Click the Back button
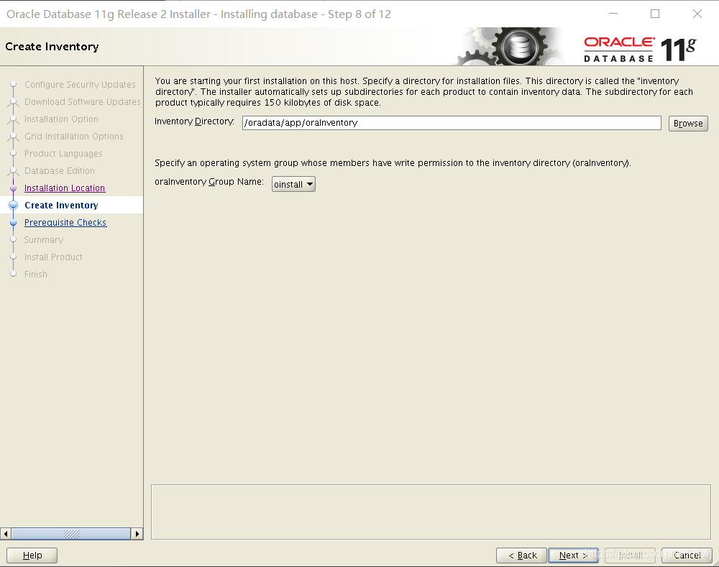The width and height of the screenshot is (719, 567). pos(521,555)
